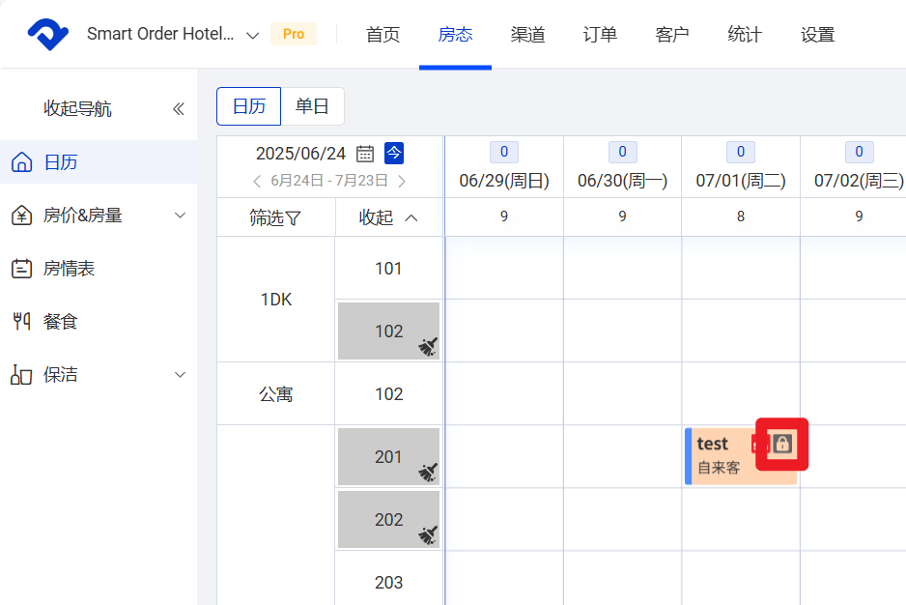Open the calendar date picker icon

coord(365,154)
